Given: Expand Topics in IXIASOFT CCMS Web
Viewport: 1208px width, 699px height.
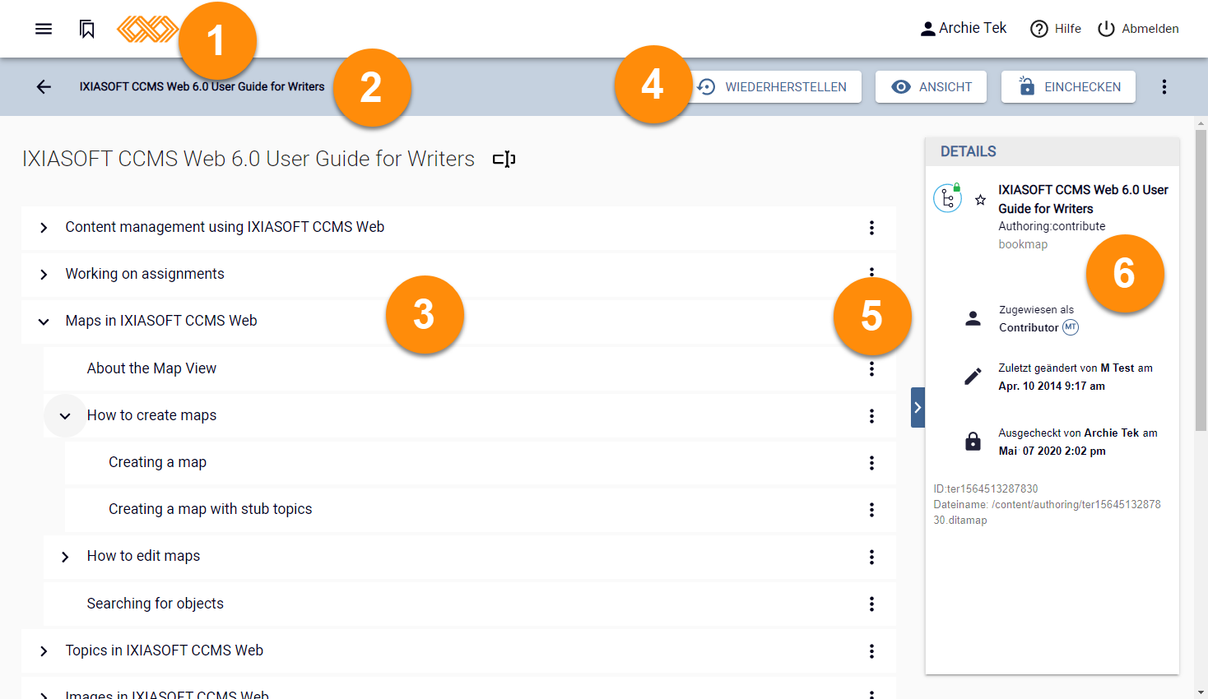Looking at the screenshot, I should pos(44,651).
